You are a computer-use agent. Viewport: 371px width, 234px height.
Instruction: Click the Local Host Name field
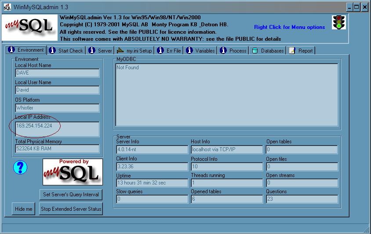tap(57, 73)
